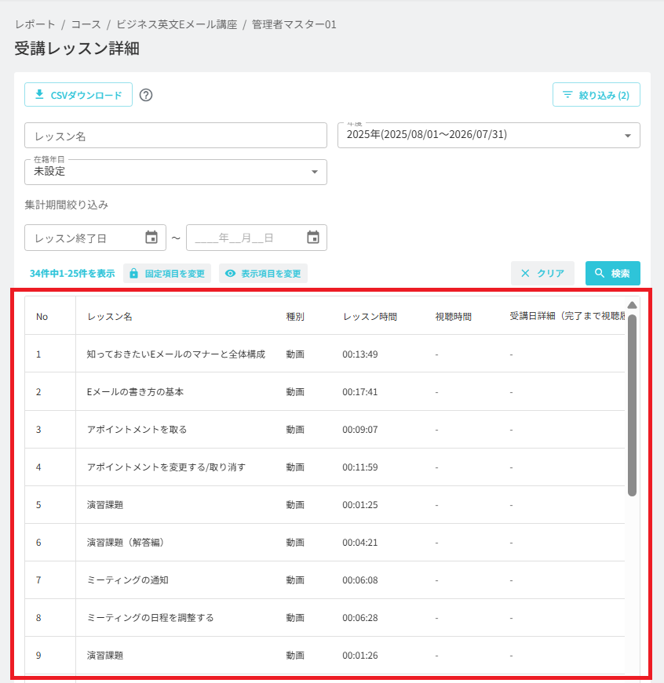Image resolution: width=664 pixels, height=683 pixels.
Task: Focus the レッスン名 search field
Action: (176, 136)
